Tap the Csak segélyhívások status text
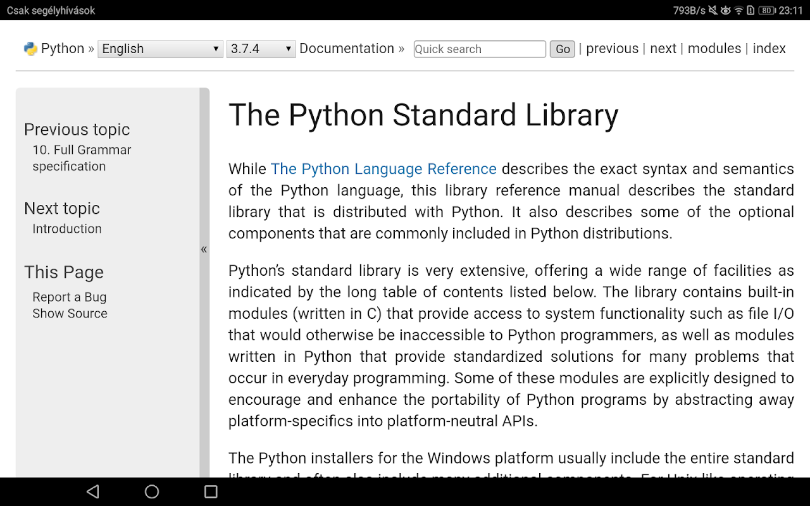Image resolution: width=810 pixels, height=506 pixels. tap(51, 11)
